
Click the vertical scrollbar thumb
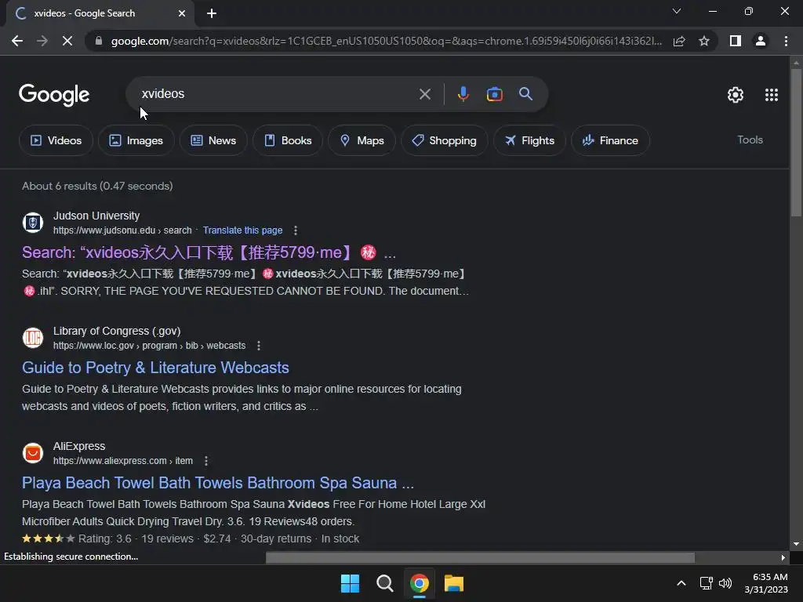coord(796,143)
